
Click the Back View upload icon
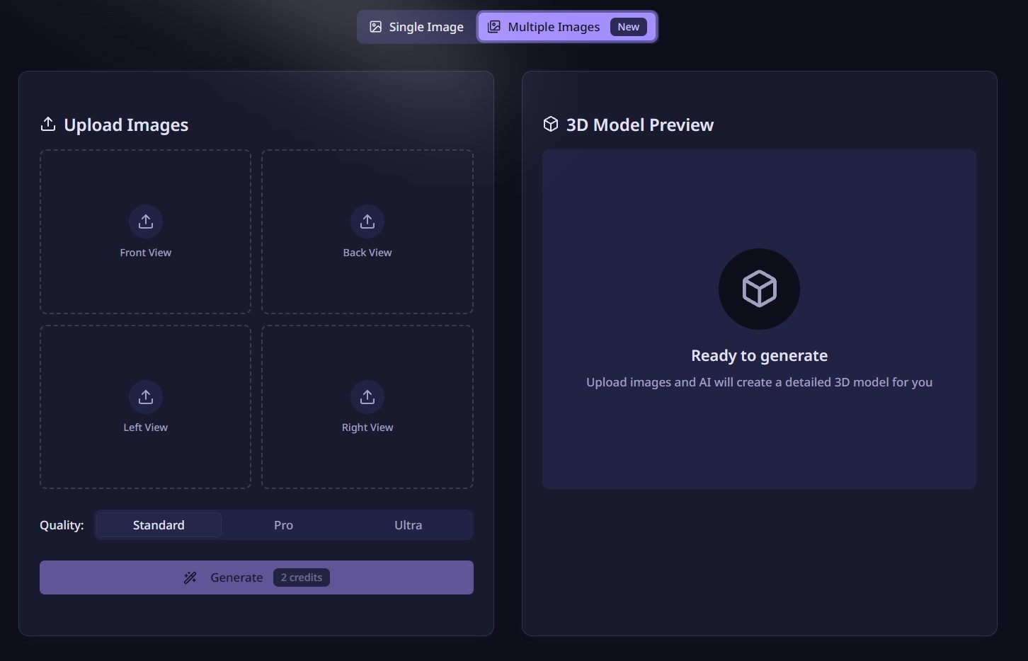[367, 222]
